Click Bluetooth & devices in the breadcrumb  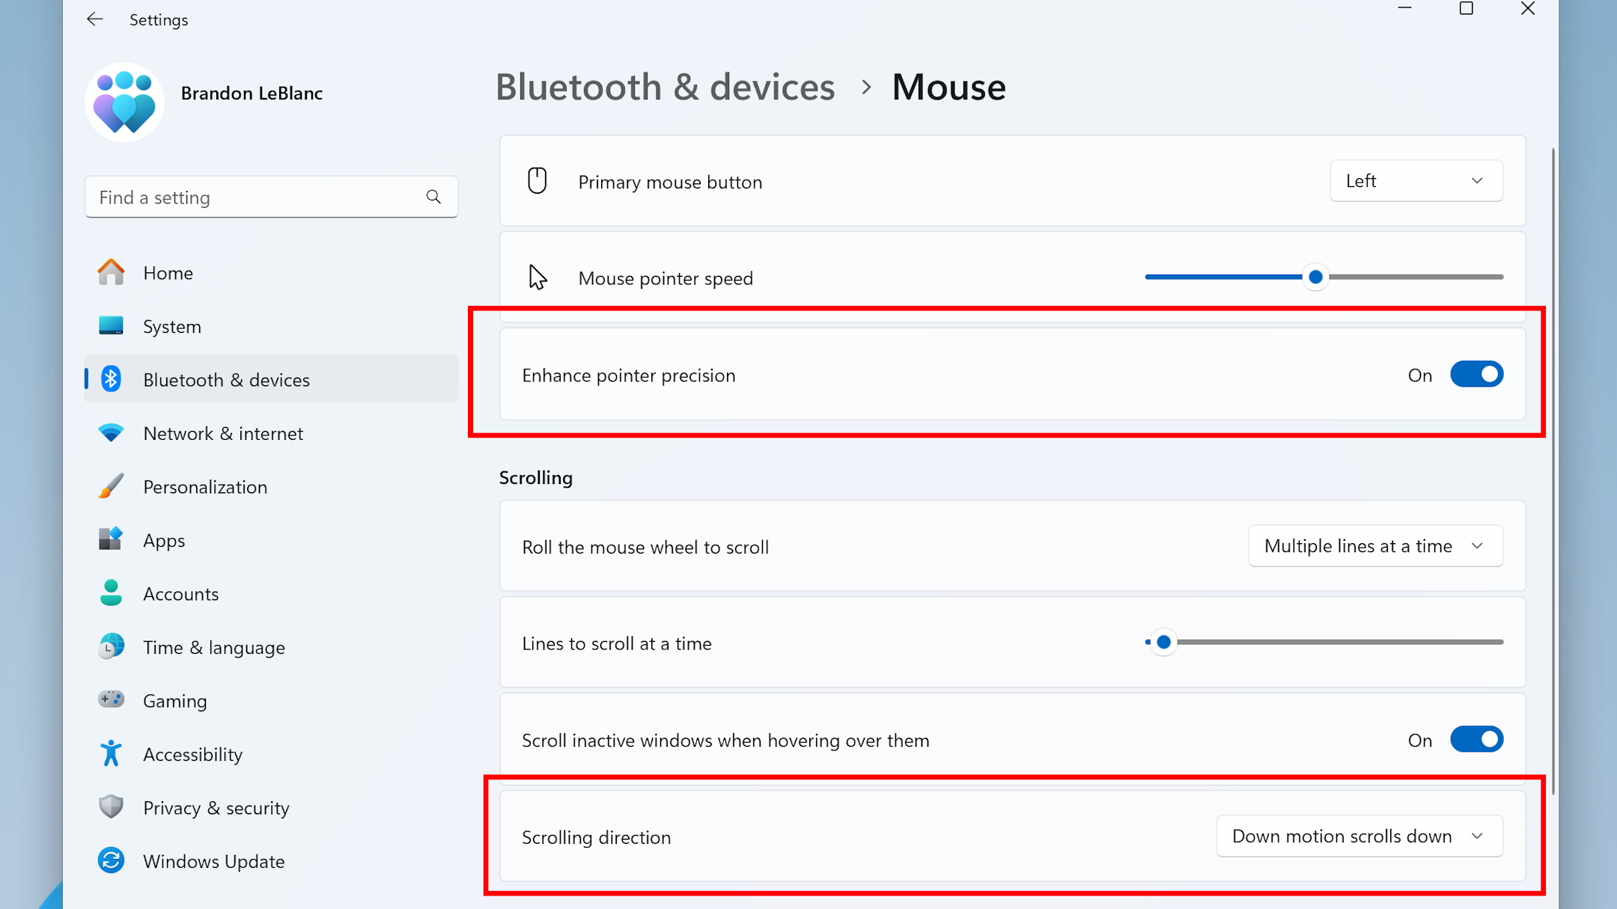tap(665, 87)
